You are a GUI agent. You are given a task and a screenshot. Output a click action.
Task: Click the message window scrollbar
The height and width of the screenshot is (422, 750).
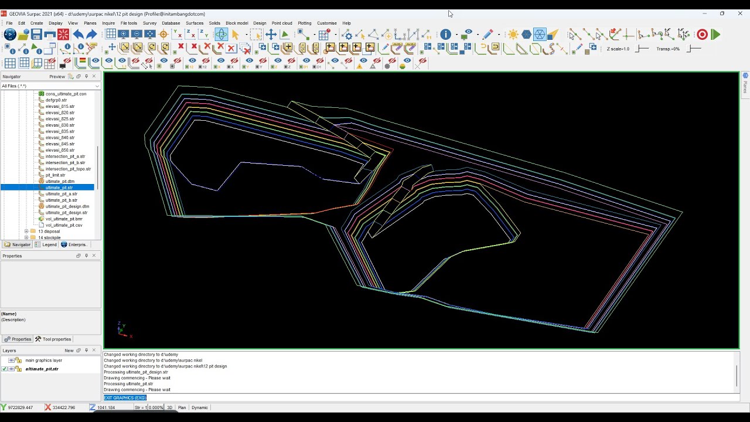(737, 375)
